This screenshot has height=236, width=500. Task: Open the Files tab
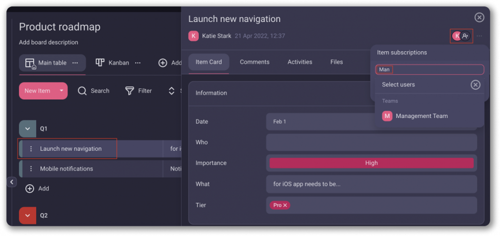[x=336, y=62]
